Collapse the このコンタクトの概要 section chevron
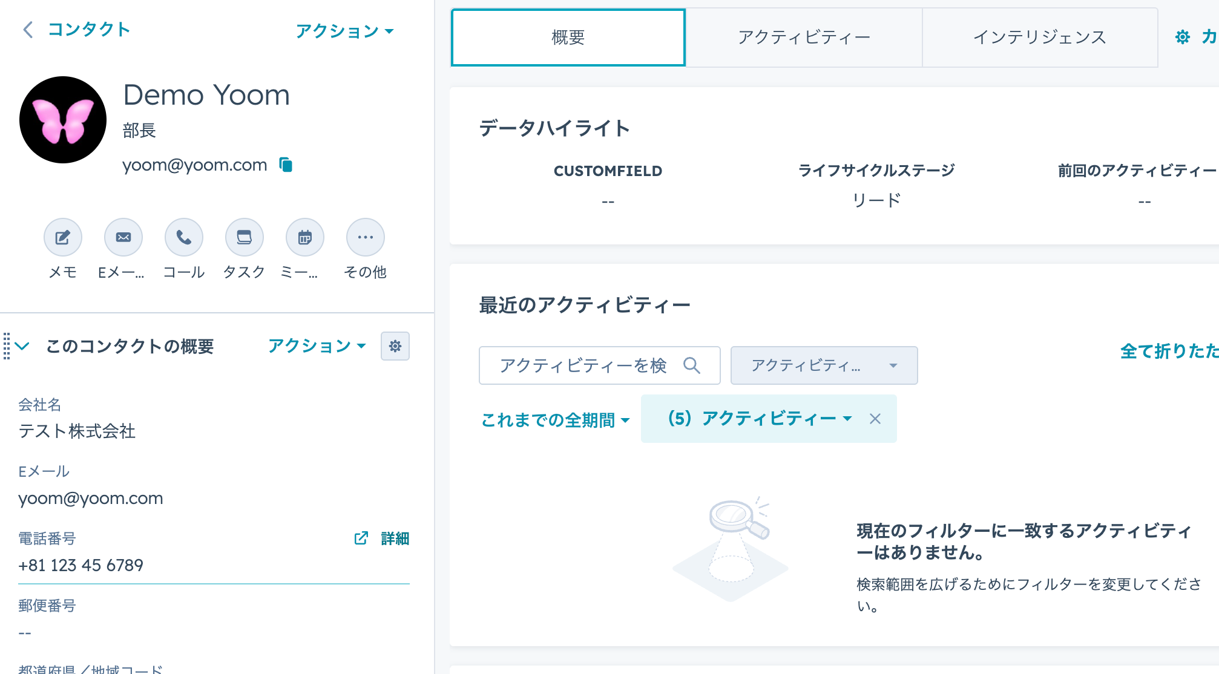The width and height of the screenshot is (1219, 674). pyautogui.click(x=22, y=346)
